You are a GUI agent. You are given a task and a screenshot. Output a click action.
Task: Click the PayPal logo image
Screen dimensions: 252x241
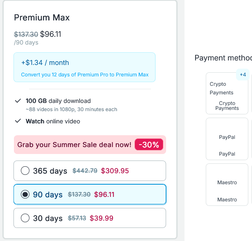tap(227, 137)
